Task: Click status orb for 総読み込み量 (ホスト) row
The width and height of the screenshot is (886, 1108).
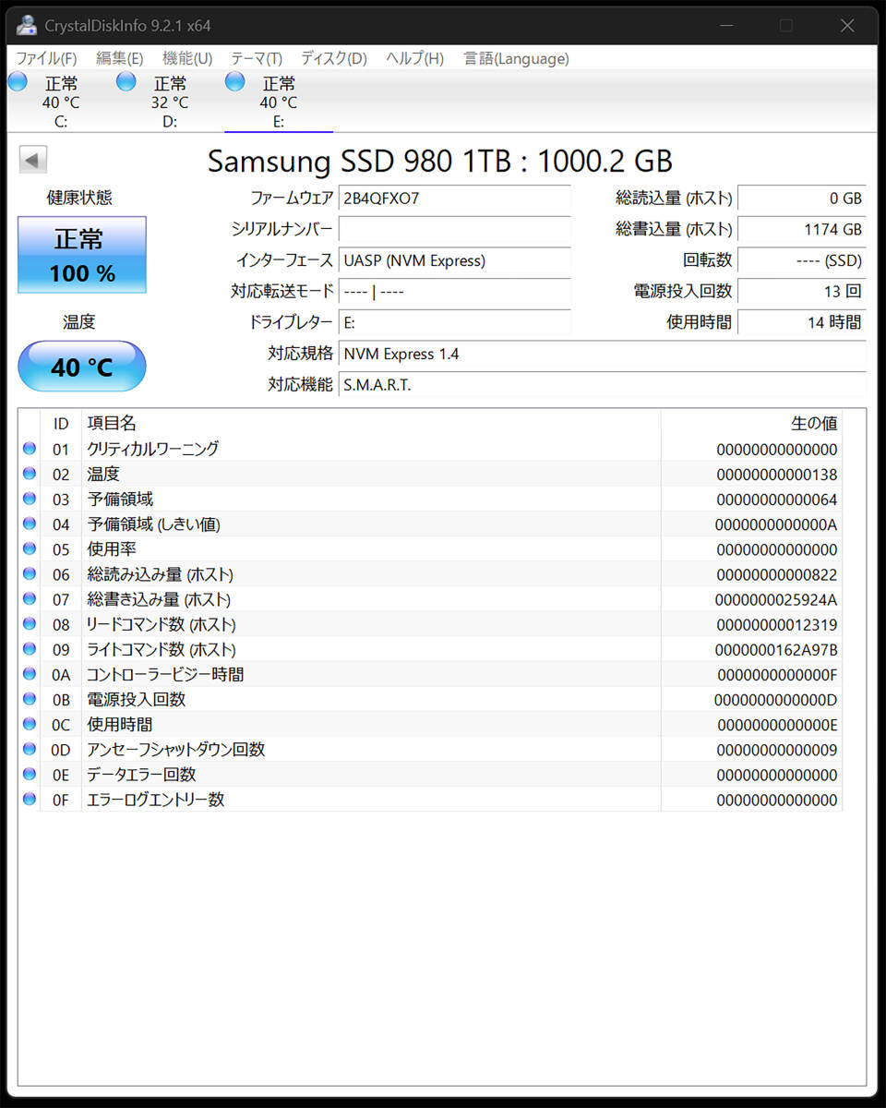Action: point(30,573)
